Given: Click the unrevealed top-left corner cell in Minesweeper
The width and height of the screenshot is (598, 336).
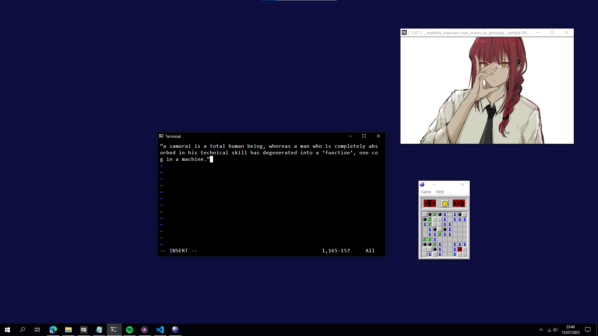Looking at the screenshot, I should 425,214.
